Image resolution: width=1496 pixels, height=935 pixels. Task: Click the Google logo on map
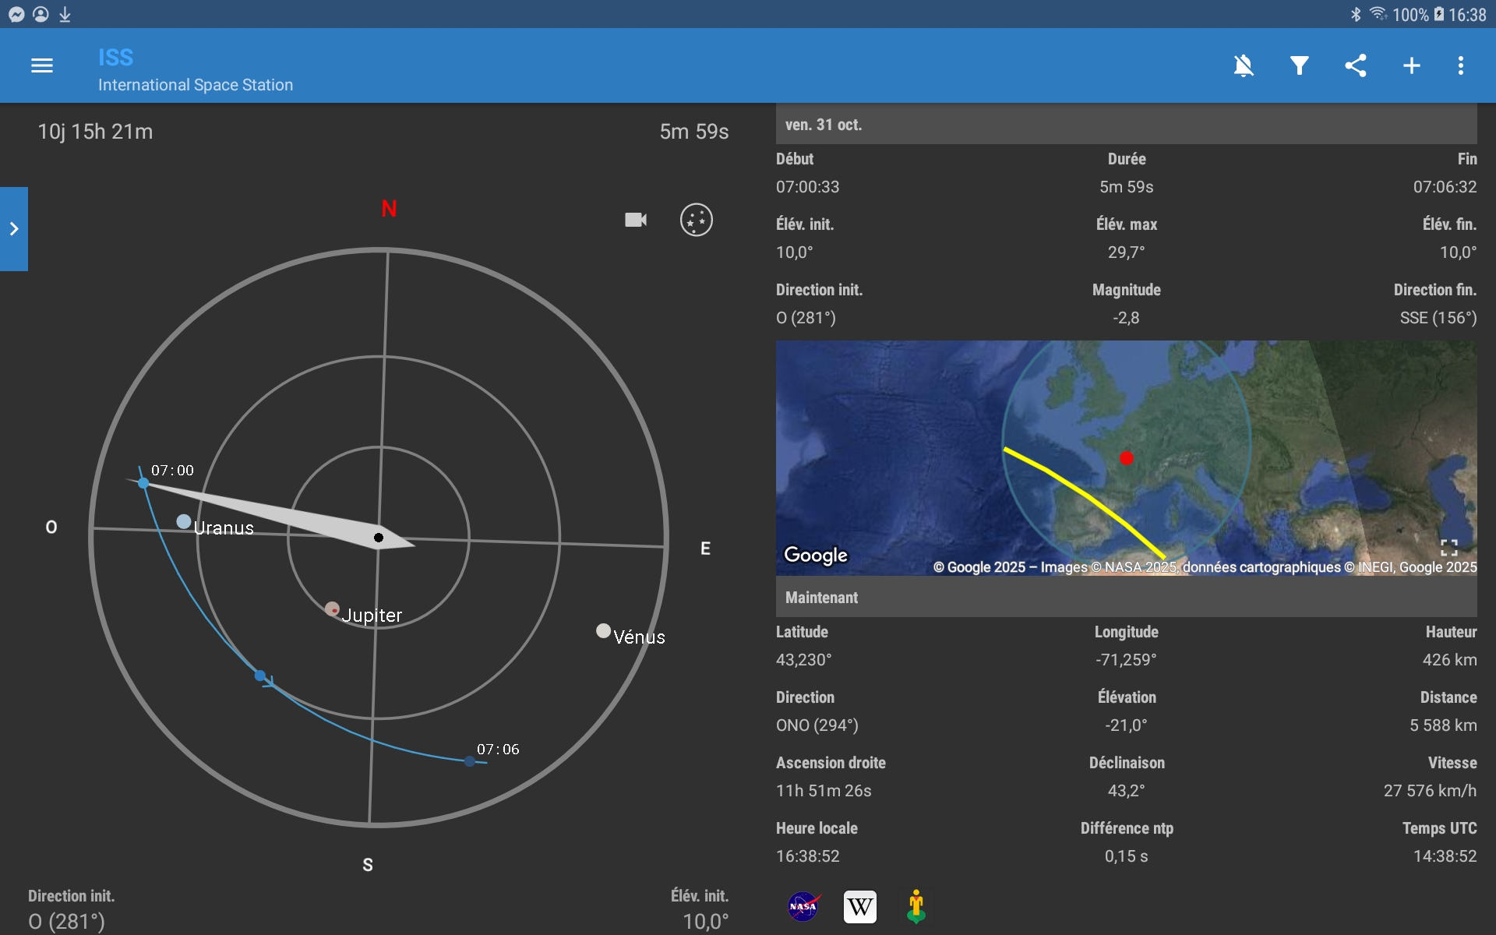pyautogui.click(x=815, y=555)
